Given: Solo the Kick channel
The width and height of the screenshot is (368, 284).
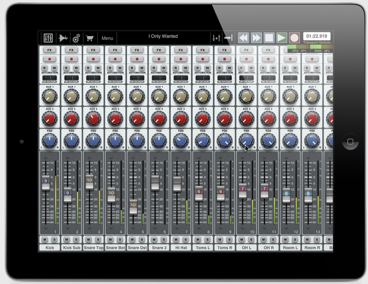Looking at the screenshot, I should click(54, 239).
